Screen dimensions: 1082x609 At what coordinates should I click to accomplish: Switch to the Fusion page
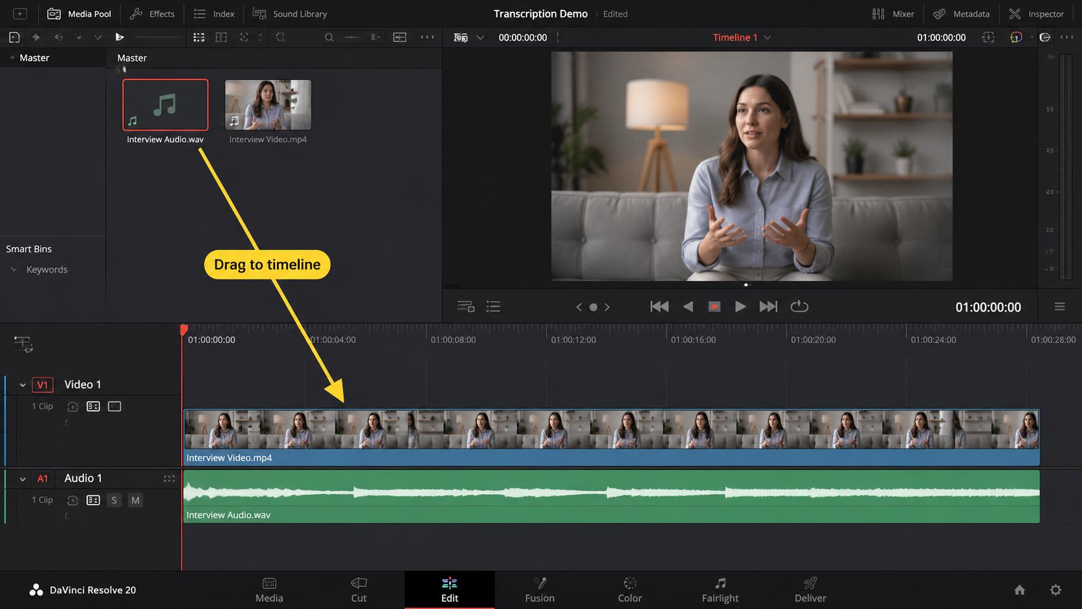pyautogui.click(x=540, y=590)
